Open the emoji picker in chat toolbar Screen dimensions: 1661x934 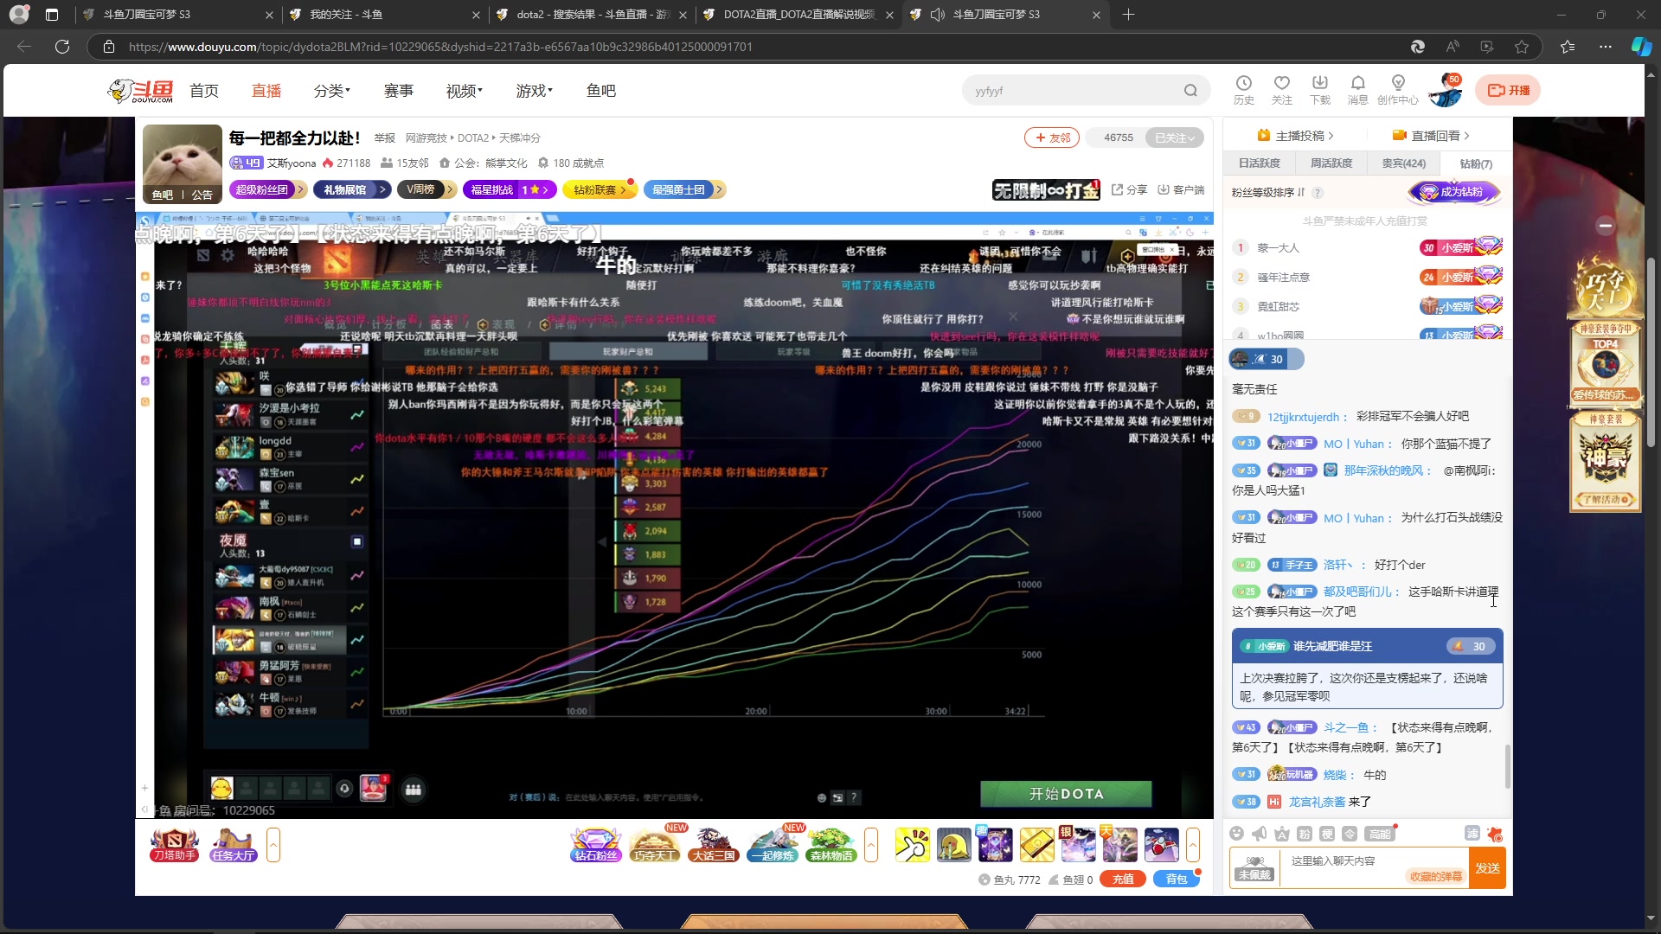pyautogui.click(x=1236, y=834)
